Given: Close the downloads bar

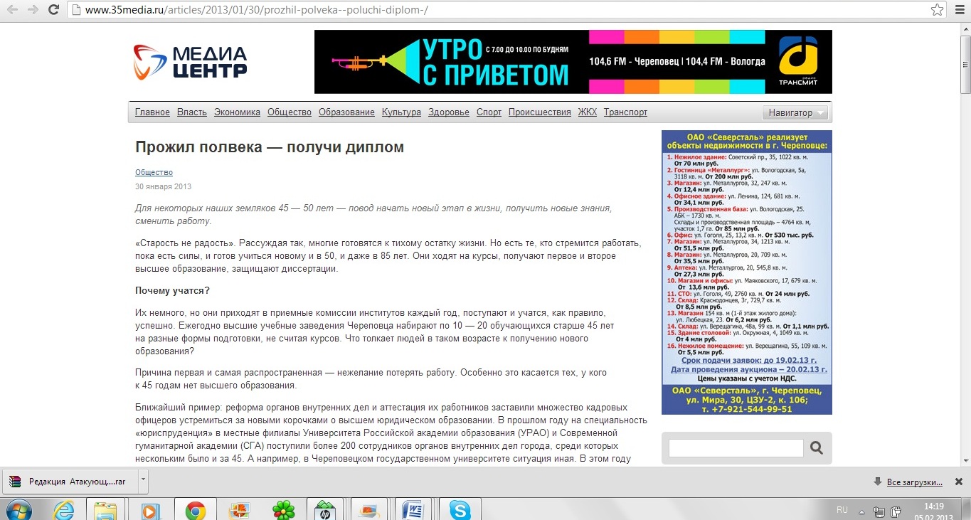Looking at the screenshot, I should coord(958,482).
